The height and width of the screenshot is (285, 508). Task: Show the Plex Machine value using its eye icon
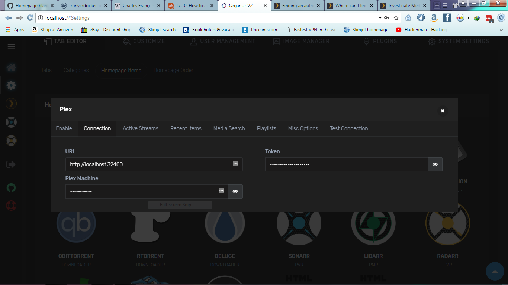click(235, 191)
